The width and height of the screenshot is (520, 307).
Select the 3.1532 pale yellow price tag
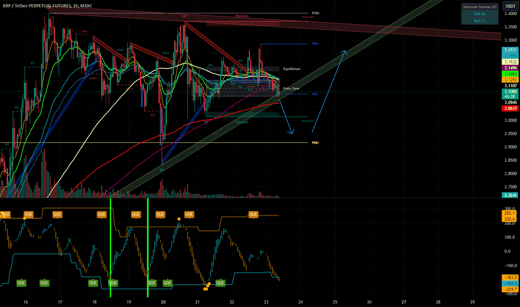[x=511, y=62]
